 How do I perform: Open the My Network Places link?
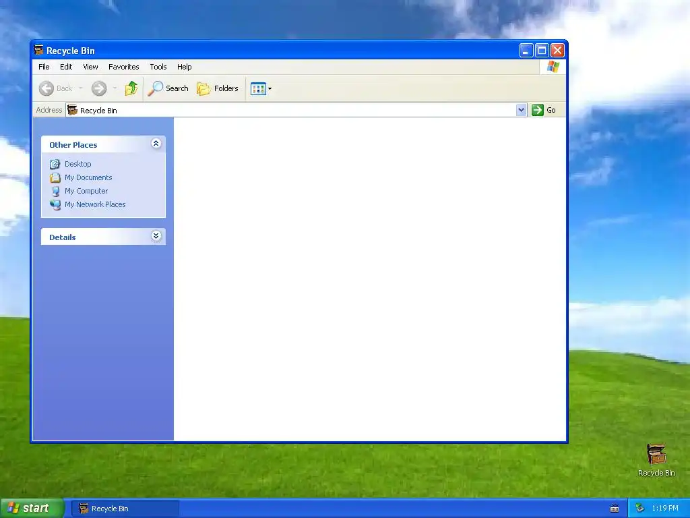(95, 204)
